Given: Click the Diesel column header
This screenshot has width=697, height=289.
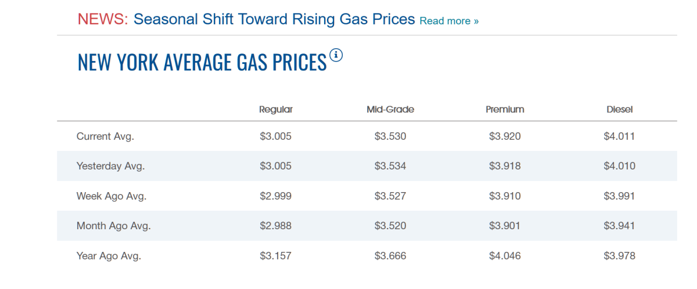Looking at the screenshot, I should (619, 109).
